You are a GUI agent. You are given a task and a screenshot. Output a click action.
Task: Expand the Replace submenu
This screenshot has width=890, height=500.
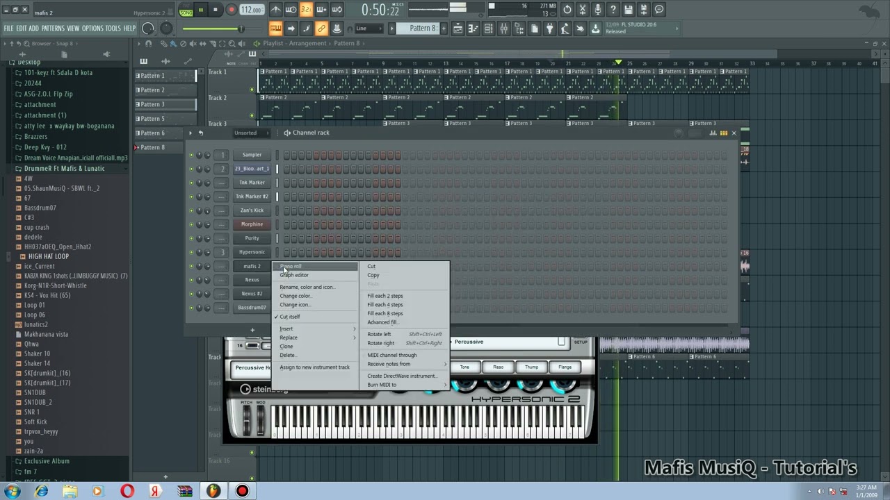point(315,337)
